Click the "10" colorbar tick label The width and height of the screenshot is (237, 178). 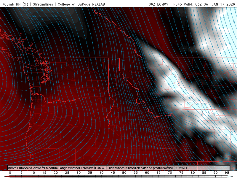pos(33,173)
